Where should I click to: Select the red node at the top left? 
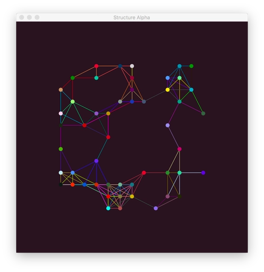click(96, 66)
